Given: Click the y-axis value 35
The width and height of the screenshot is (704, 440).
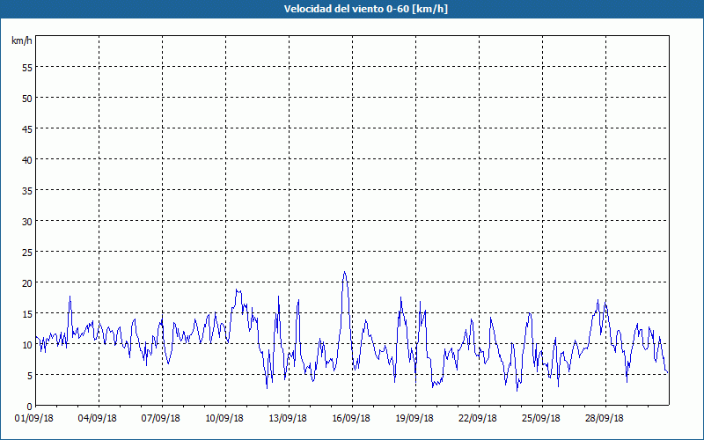Looking at the screenshot, I should coord(27,190).
